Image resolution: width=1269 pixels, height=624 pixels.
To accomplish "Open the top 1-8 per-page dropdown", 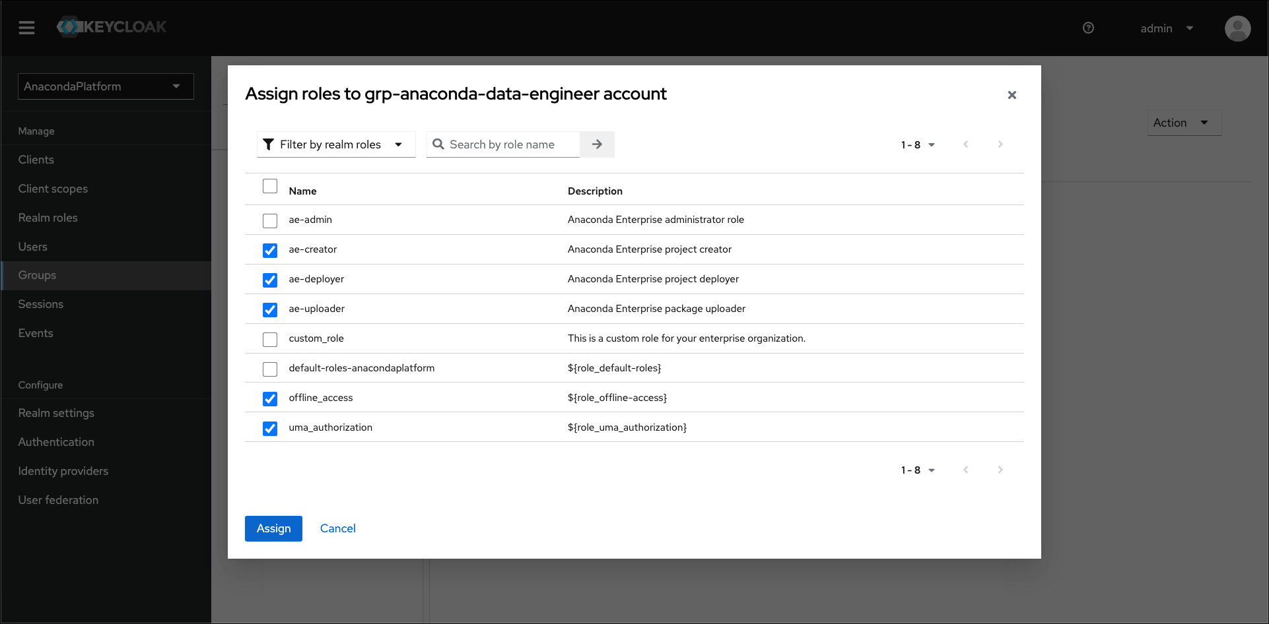I will point(918,145).
